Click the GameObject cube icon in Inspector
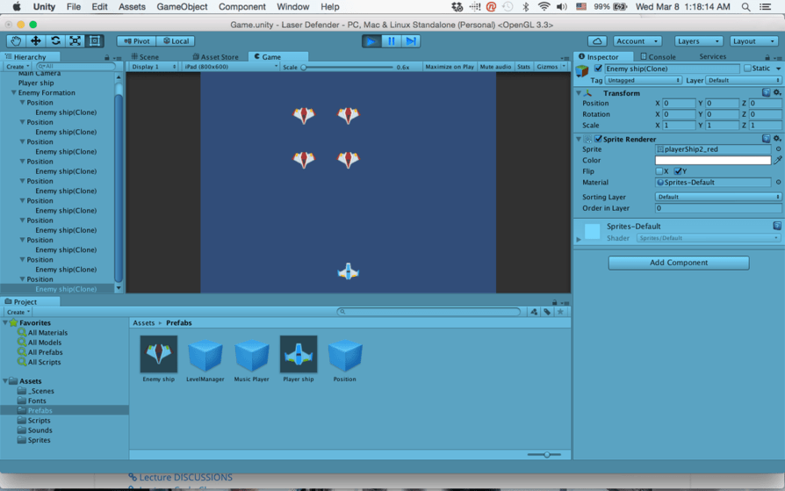Viewport: 785px width, 491px height. (582, 71)
